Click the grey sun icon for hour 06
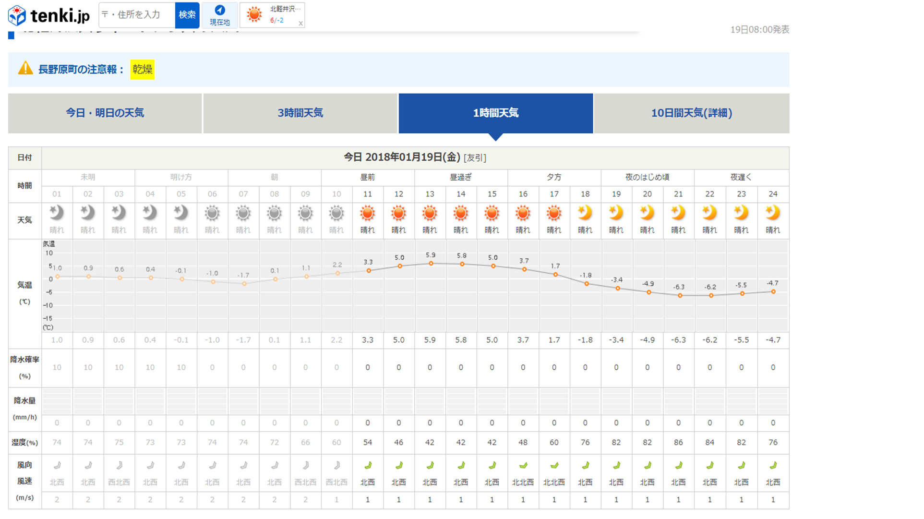 pyautogui.click(x=212, y=213)
